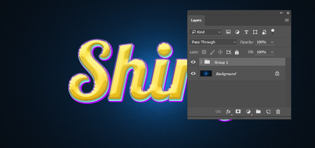Click the Background layer thumbnail
The image size is (315, 148).
206,73
